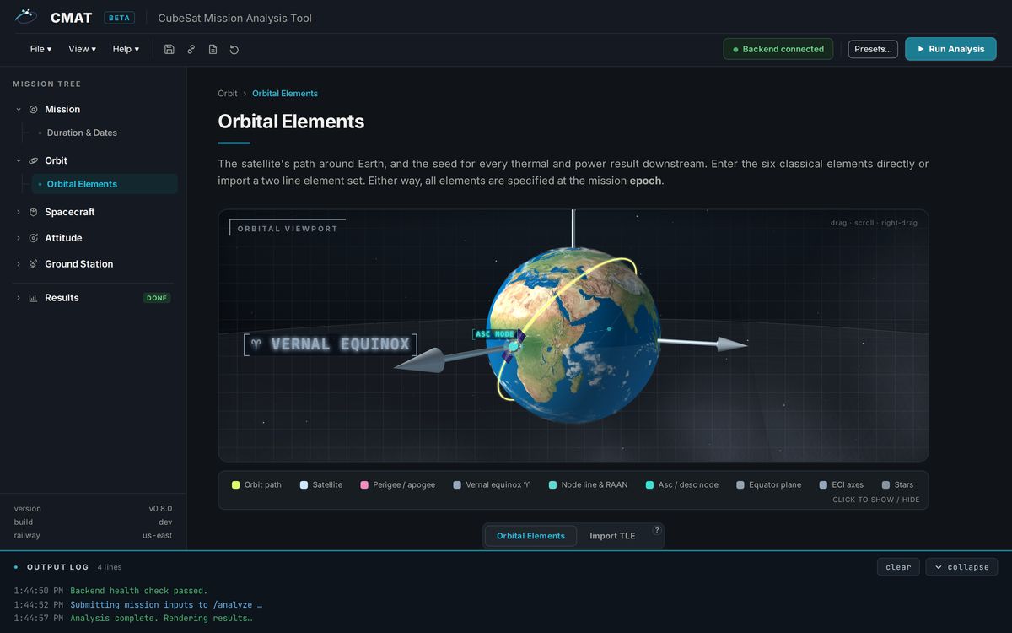Toggle Equator plane visibility in the legend

(x=769, y=484)
